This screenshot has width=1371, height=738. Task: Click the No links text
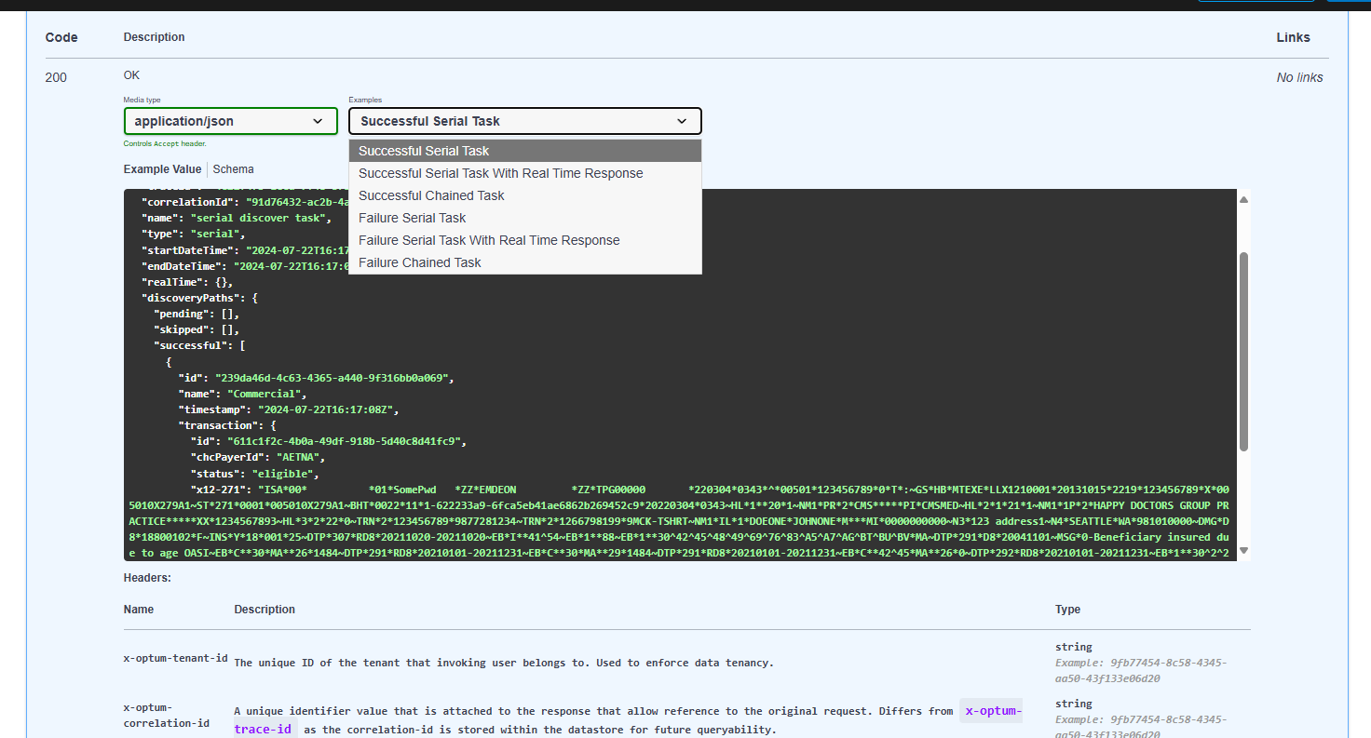click(1299, 77)
